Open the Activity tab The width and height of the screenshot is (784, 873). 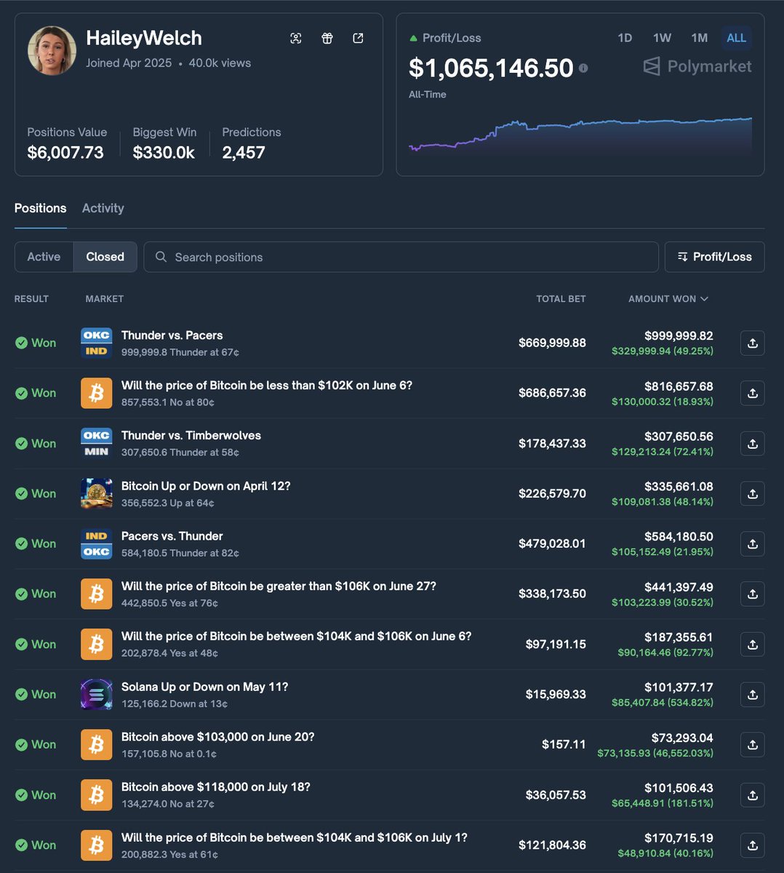[x=103, y=208]
